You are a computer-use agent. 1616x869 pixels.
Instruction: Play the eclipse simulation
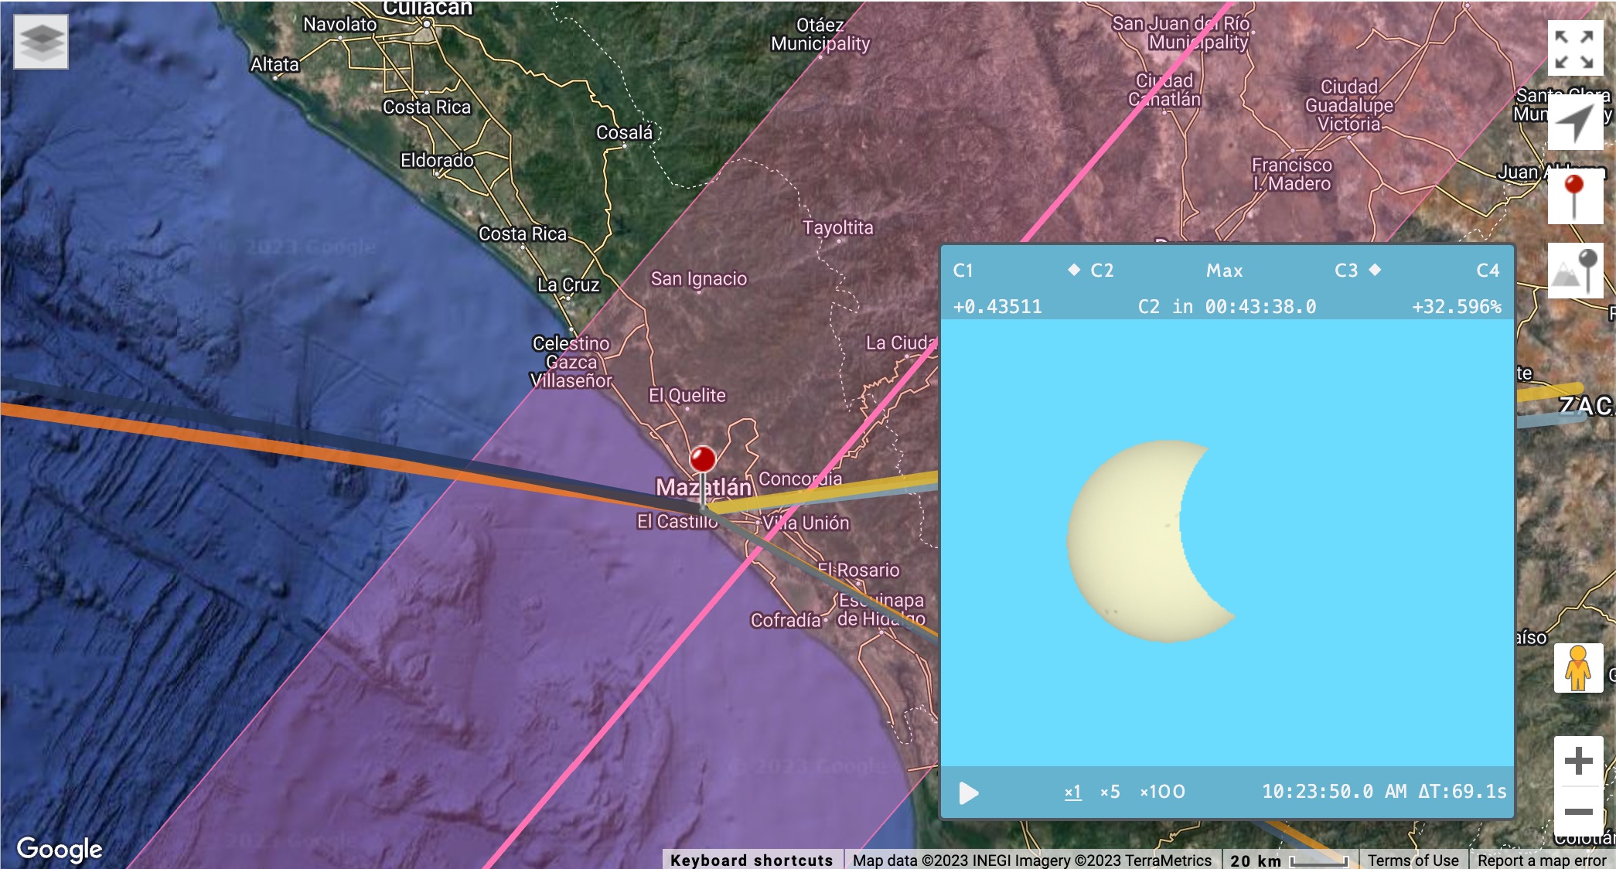(968, 792)
